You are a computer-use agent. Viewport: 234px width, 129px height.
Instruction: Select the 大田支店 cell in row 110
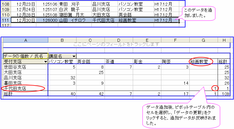pyautogui.click(x=104, y=15)
